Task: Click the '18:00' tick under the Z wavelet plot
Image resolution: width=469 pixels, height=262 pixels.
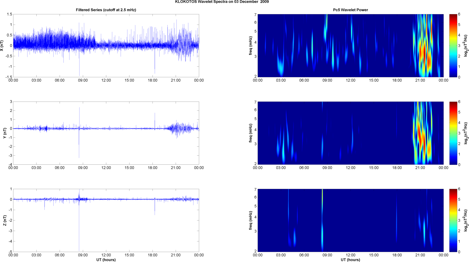Action: tap(397, 255)
